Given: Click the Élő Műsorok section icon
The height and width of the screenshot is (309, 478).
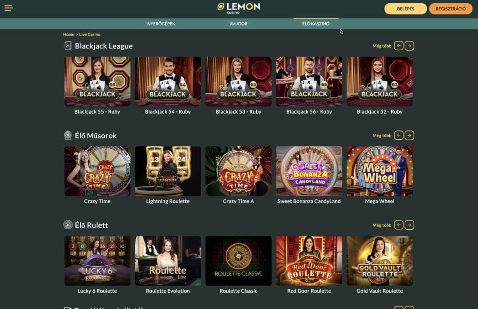Looking at the screenshot, I should pyautogui.click(x=68, y=135).
